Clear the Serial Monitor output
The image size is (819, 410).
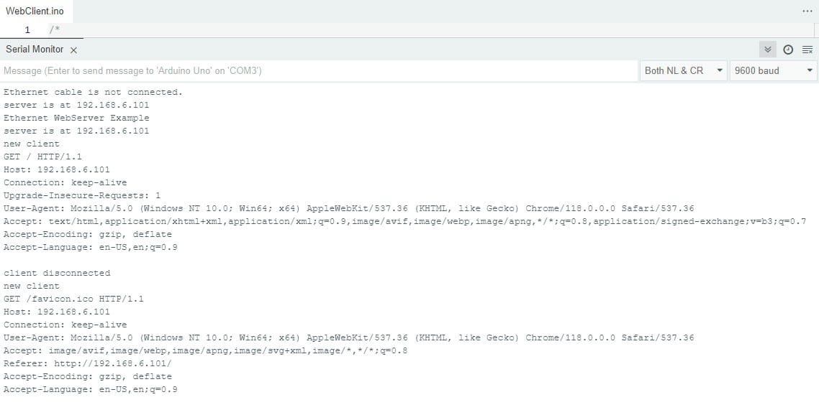(x=807, y=50)
